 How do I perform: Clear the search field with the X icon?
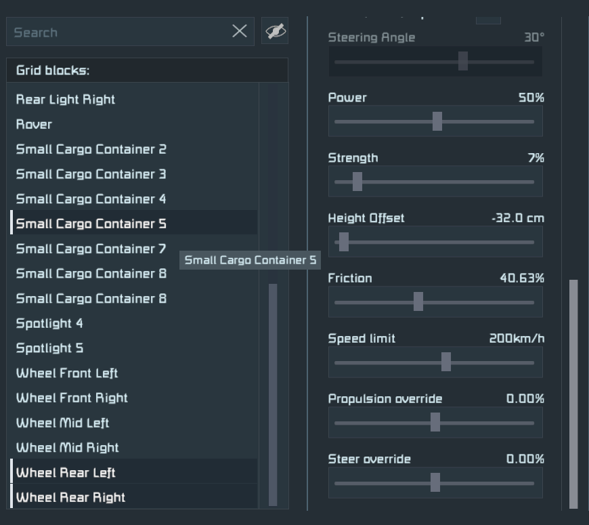(x=240, y=31)
